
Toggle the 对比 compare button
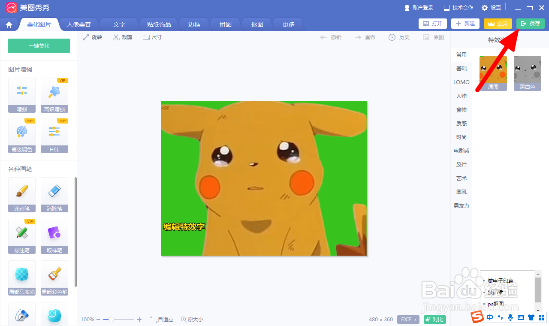[x=435, y=320]
